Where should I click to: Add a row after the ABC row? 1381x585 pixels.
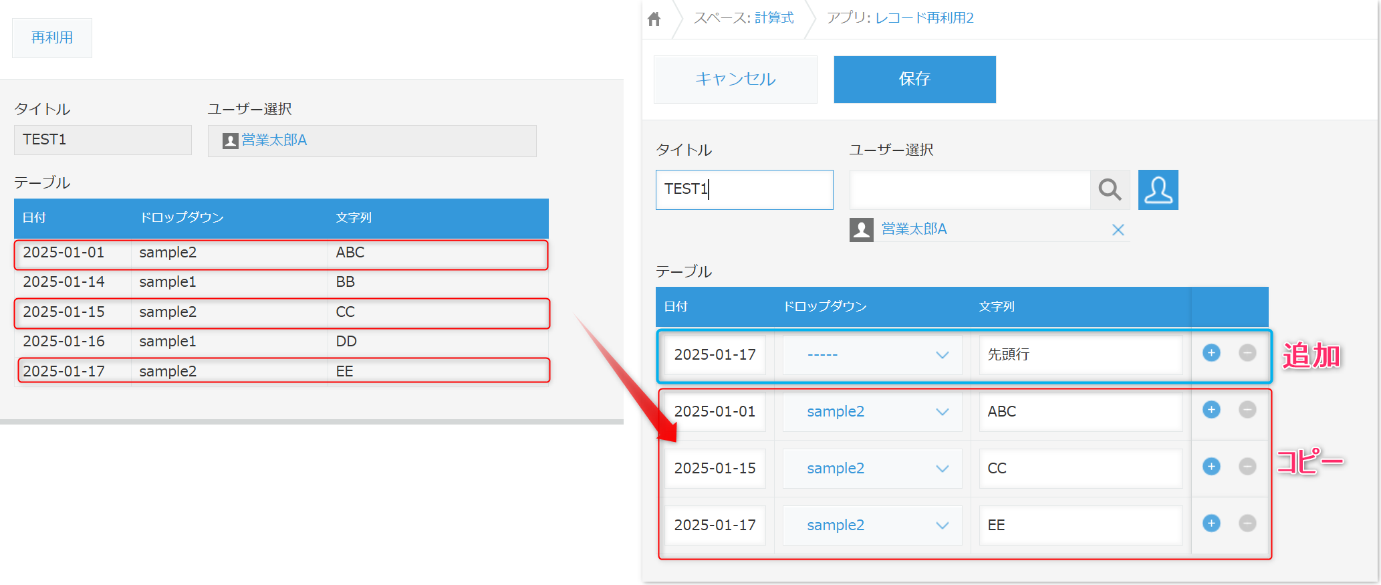[x=1211, y=410]
